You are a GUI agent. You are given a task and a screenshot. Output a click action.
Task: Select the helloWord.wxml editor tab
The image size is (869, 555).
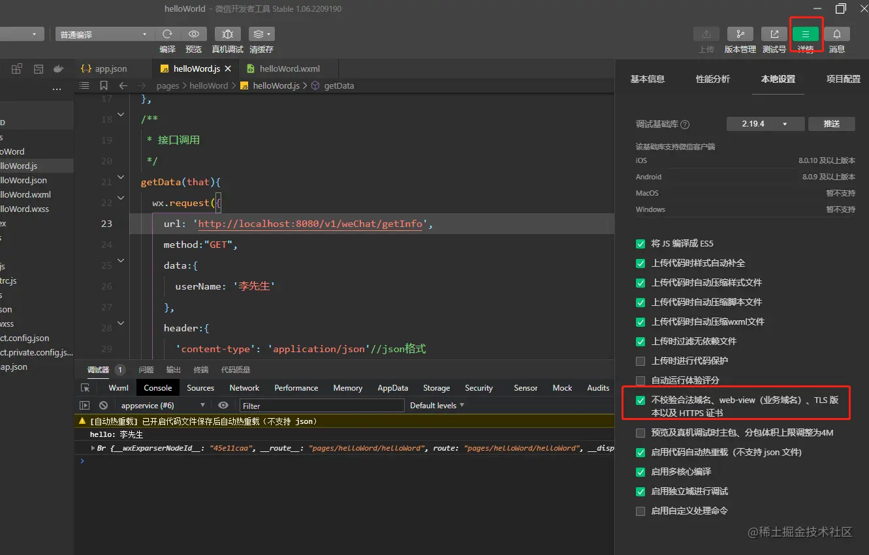pos(289,68)
